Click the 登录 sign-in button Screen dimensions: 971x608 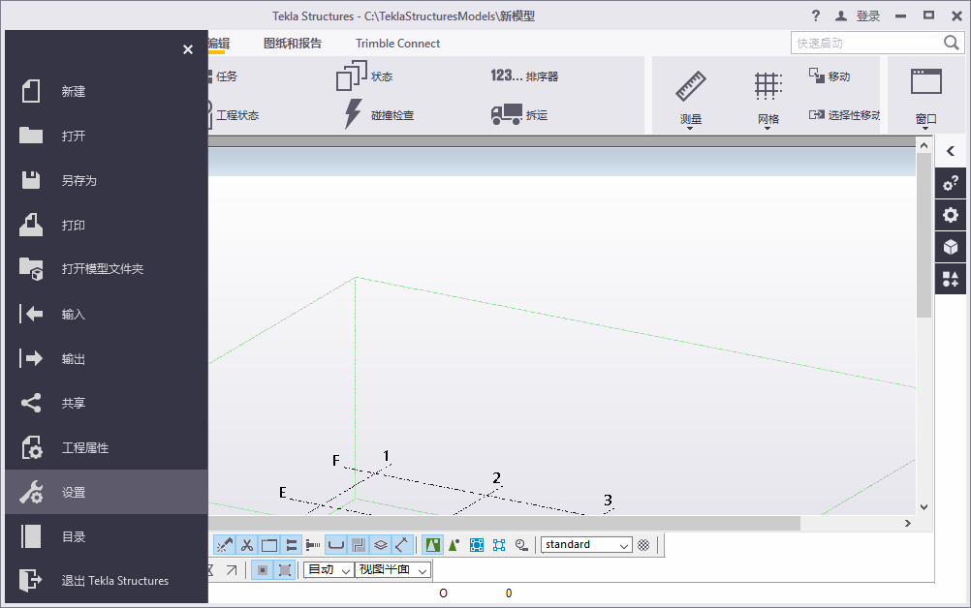pos(859,16)
